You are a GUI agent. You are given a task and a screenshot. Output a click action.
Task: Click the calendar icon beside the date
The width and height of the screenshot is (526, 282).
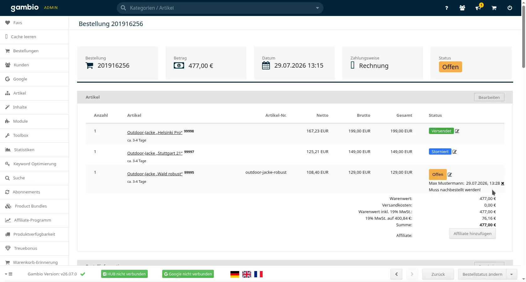tap(266, 66)
